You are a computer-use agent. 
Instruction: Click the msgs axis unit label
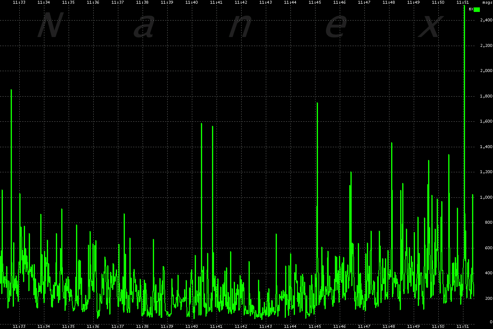[487, 2]
